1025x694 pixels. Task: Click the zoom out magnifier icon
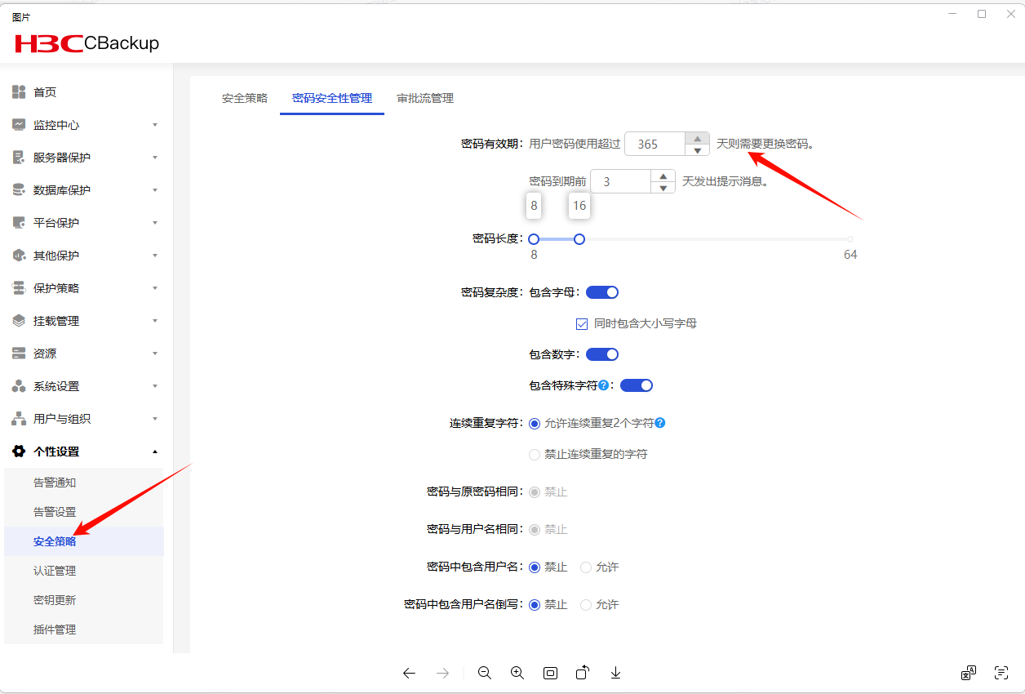(x=485, y=673)
